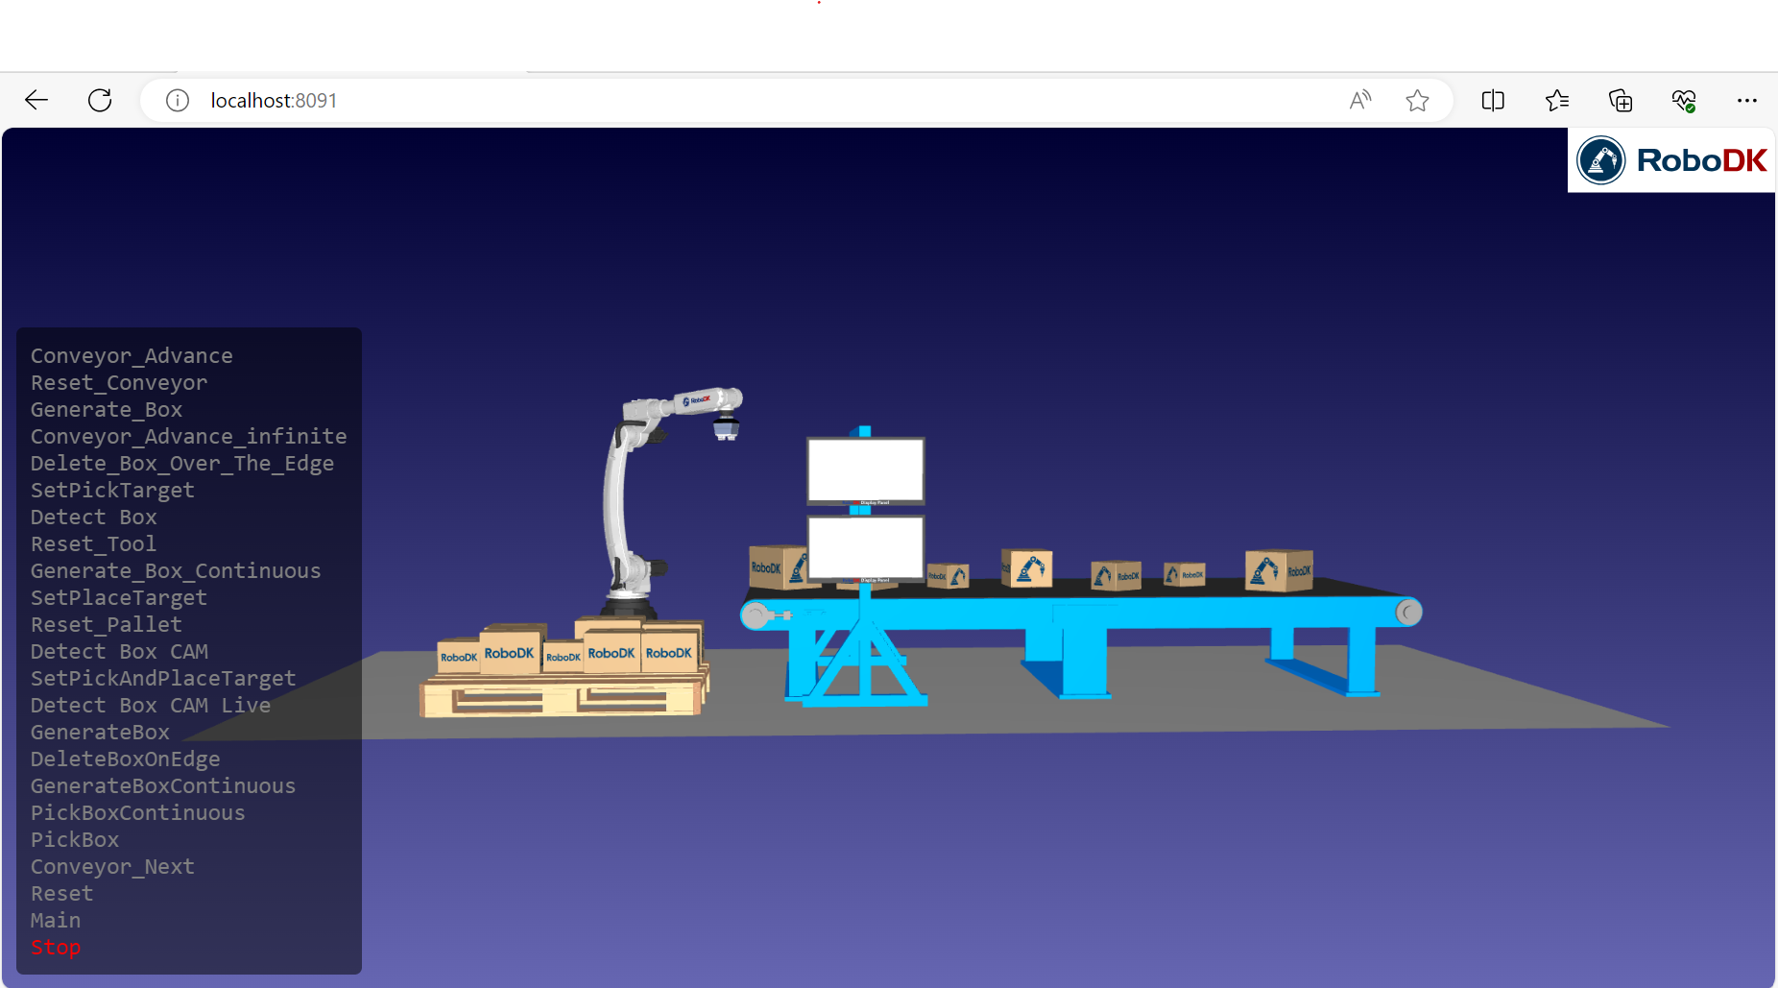Viewport: 1778px width, 988px height.
Task: Click the localhost:8091 address bar
Action: 672,100
